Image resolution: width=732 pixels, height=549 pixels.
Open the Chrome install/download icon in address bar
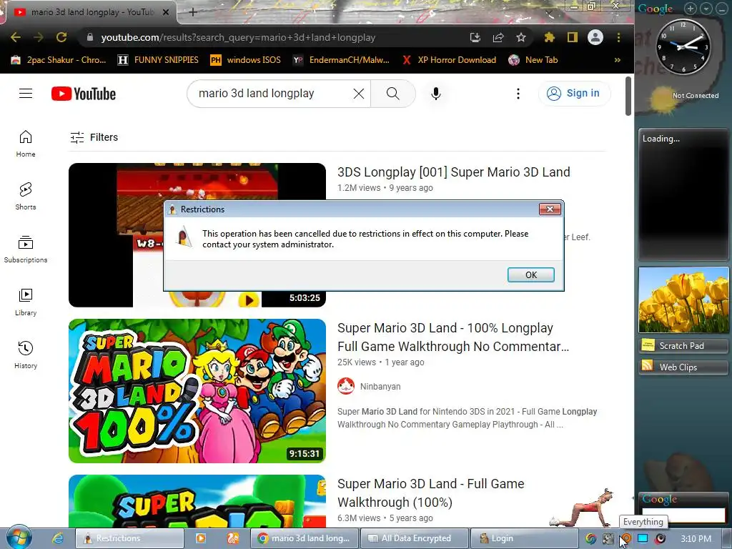point(475,37)
